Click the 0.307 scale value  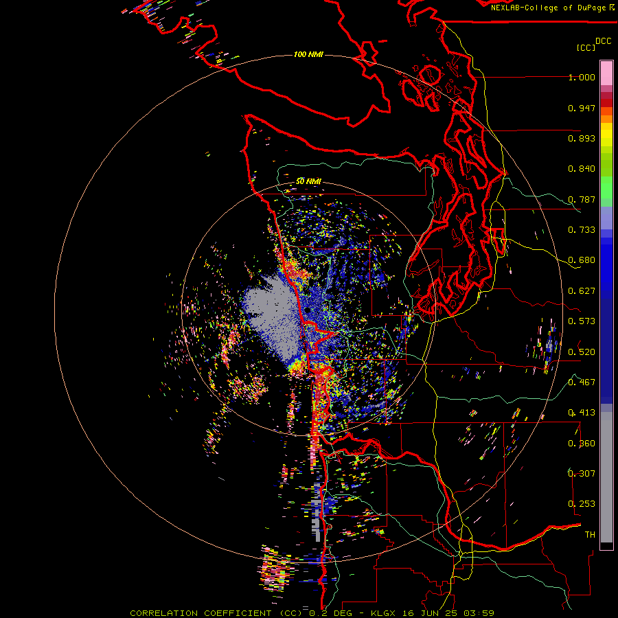pos(582,474)
